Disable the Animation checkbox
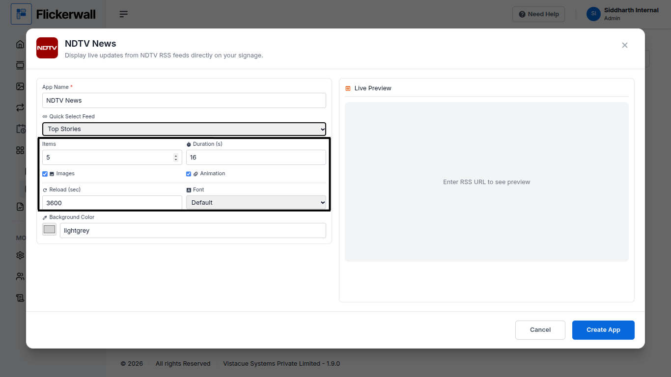The width and height of the screenshot is (671, 377). [x=189, y=174]
